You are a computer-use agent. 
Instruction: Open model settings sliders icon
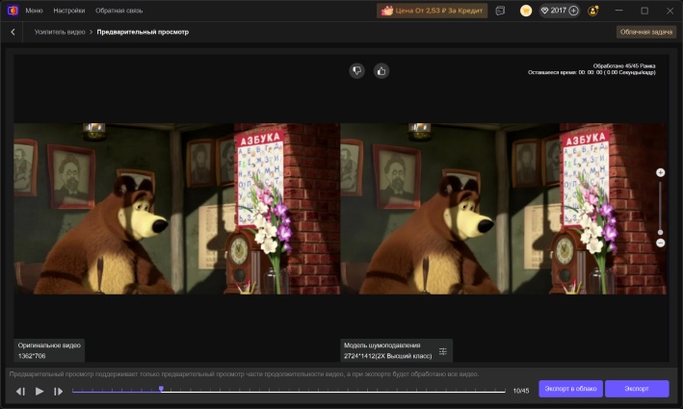[x=442, y=351]
